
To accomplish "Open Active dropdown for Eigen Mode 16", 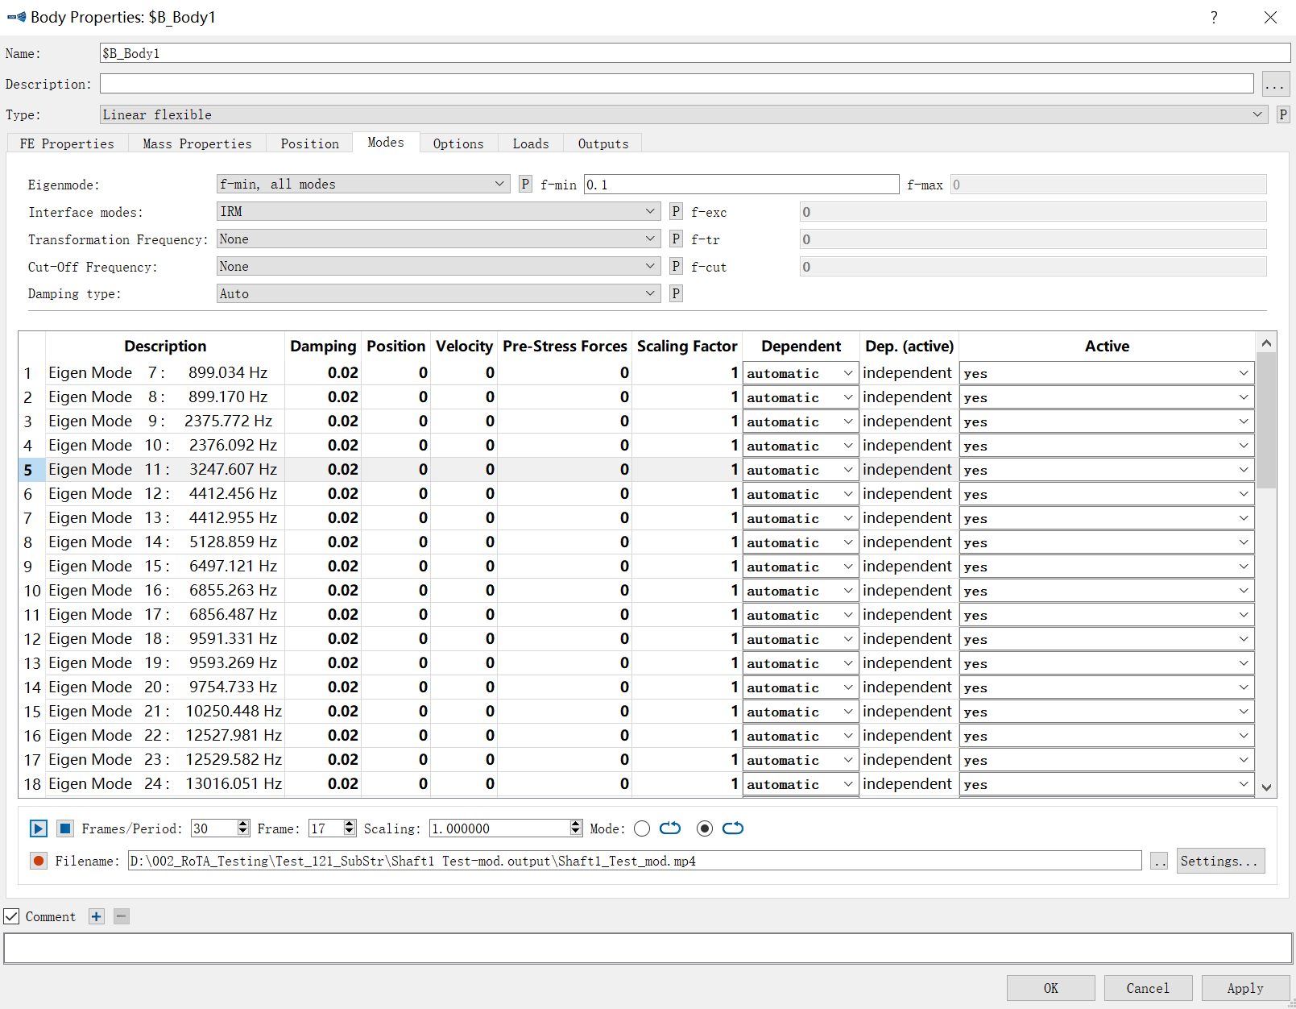I will pyautogui.click(x=1107, y=591).
